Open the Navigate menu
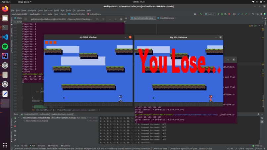 coord(32,10)
